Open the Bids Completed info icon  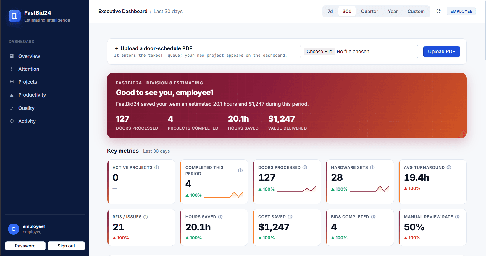pos(373,217)
